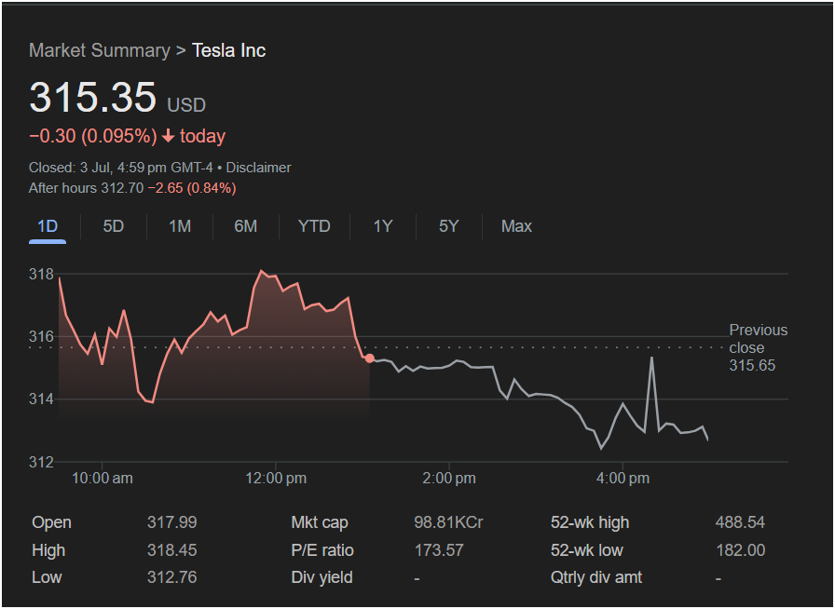The width and height of the screenshot is (835, 609).
Task: Click the red marker dot on chart
Action: pyautogui.click(x=370, y=359)
